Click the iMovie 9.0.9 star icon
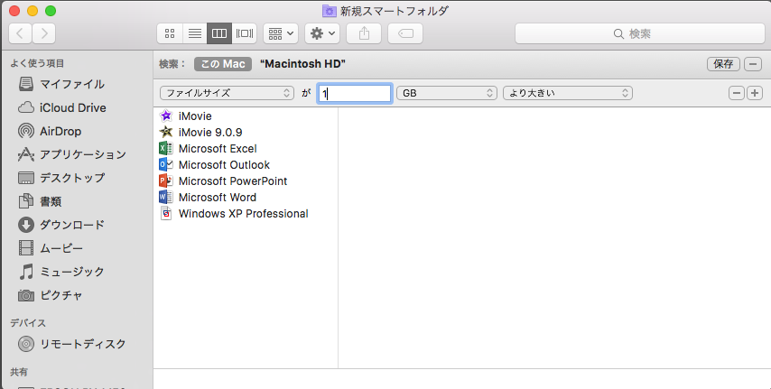Image resolution: width=771 pixels, height=389 pixels. tap(166, 132)
